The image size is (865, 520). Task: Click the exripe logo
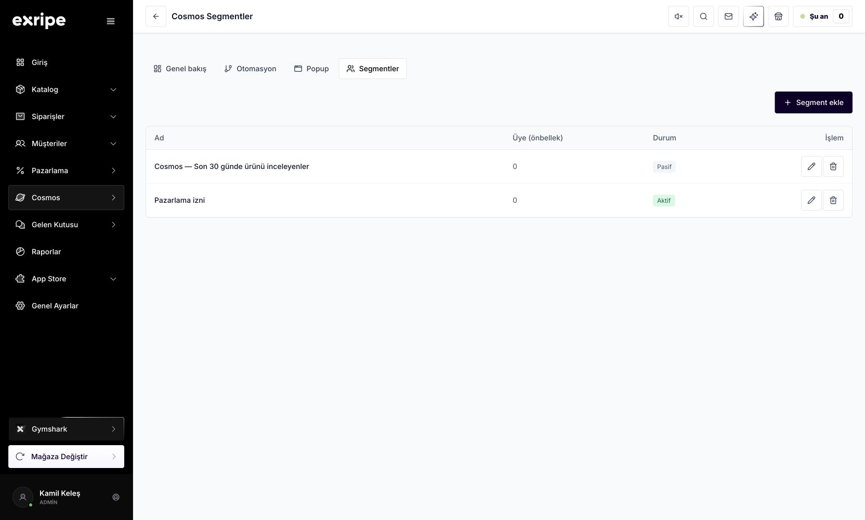tap(39, 21)
